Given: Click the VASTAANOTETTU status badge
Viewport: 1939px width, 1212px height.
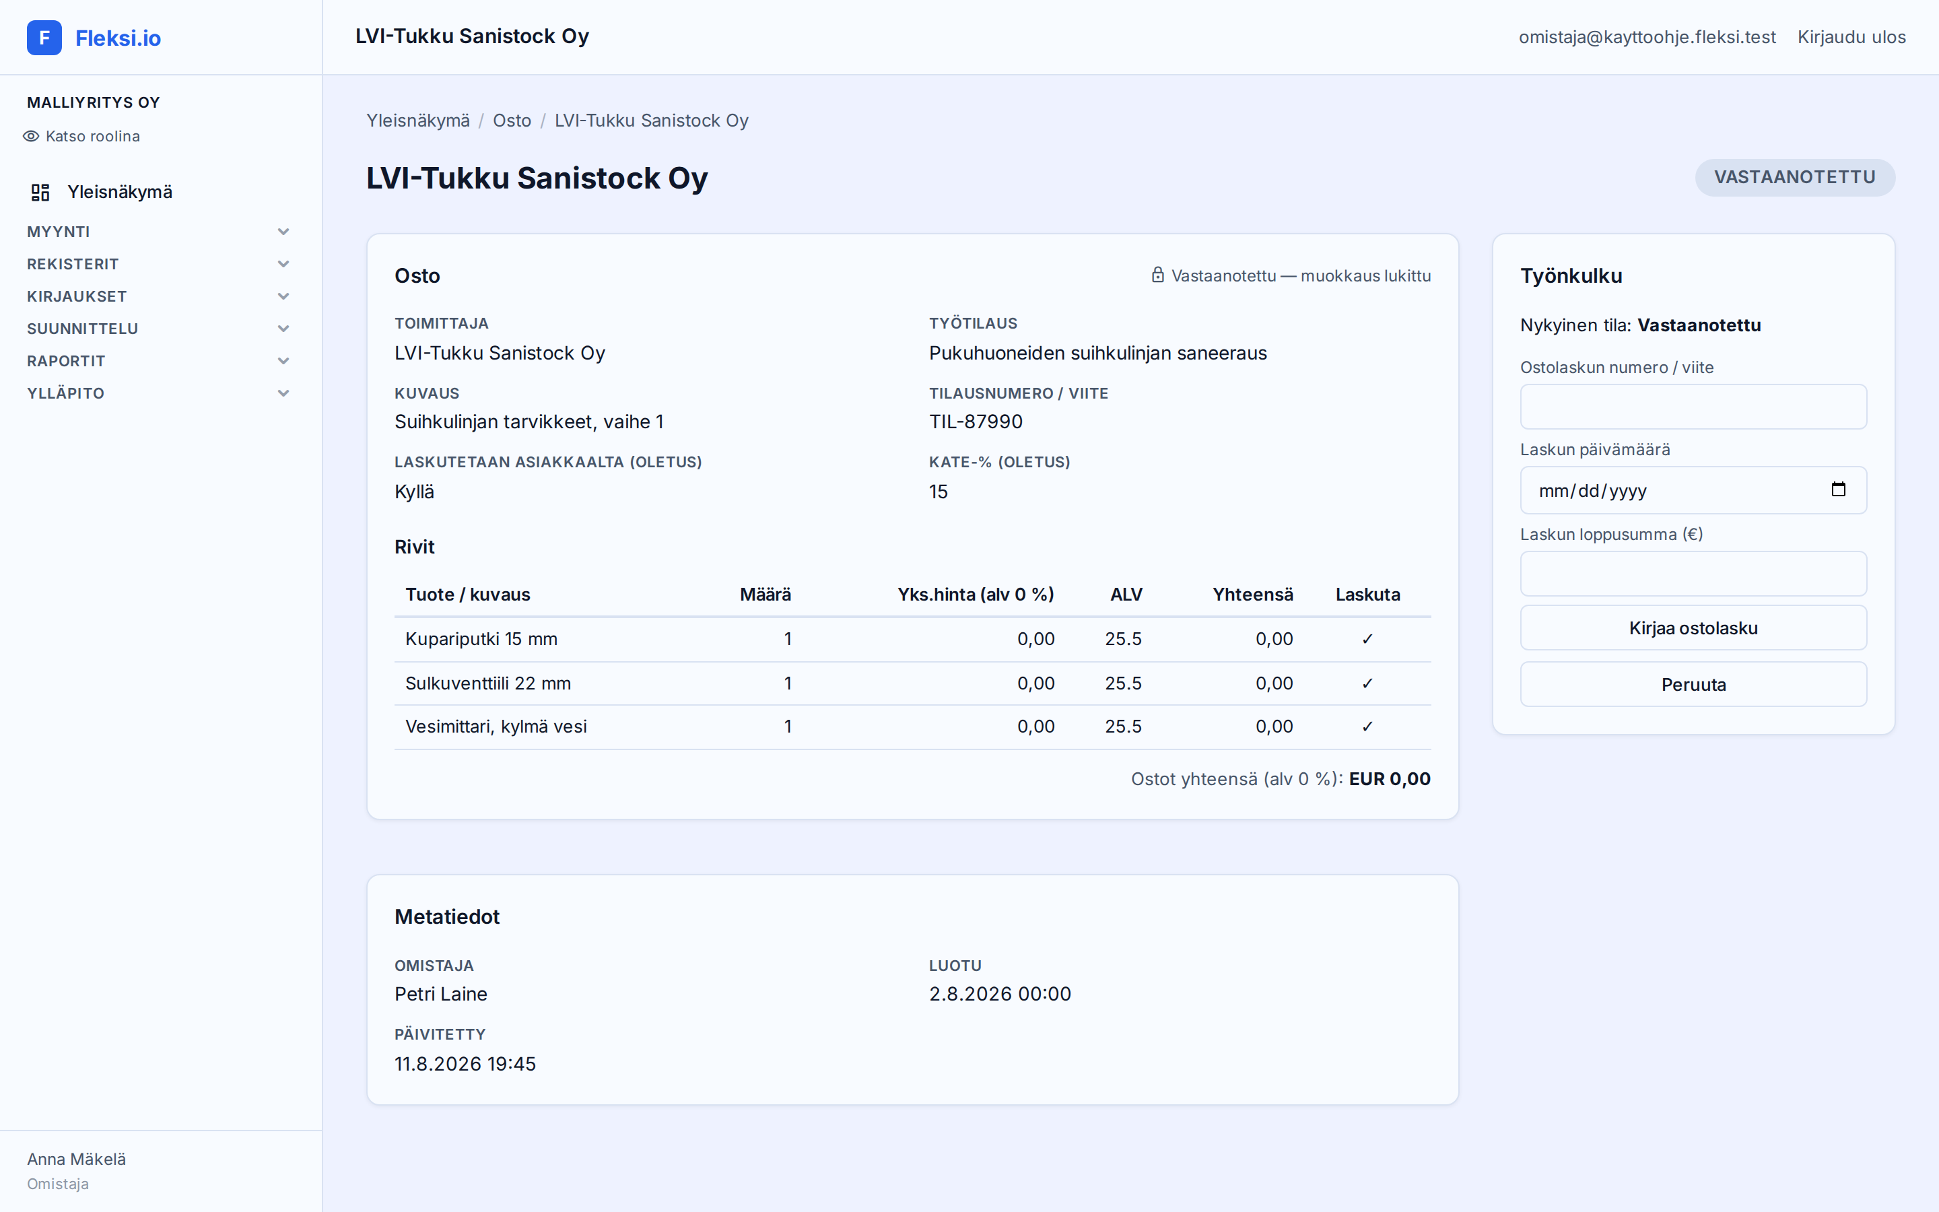Looking at the screenshot, I should [x=1795, y=177].
